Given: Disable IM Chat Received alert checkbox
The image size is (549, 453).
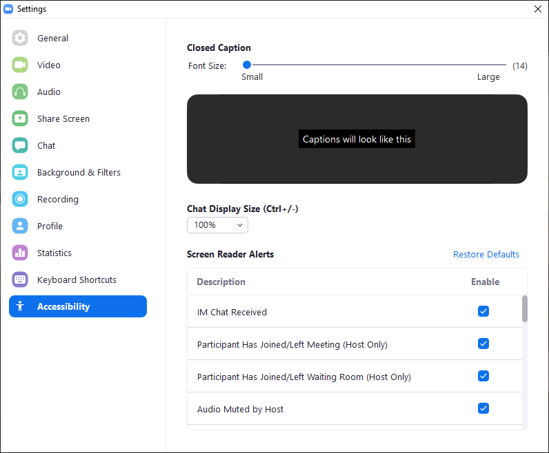Looking at the screenshot, I should (x=483, y=311).
